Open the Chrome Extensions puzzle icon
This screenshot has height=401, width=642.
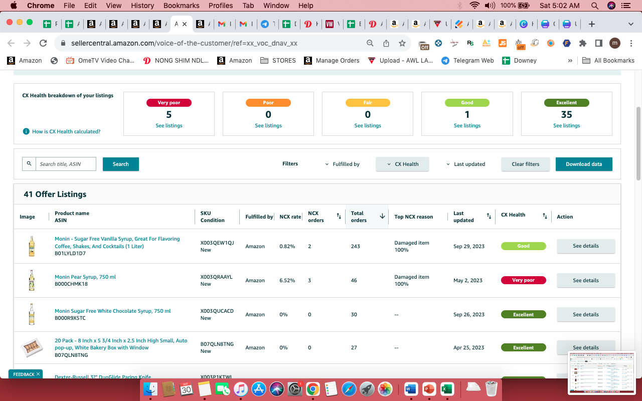(583, 43)
